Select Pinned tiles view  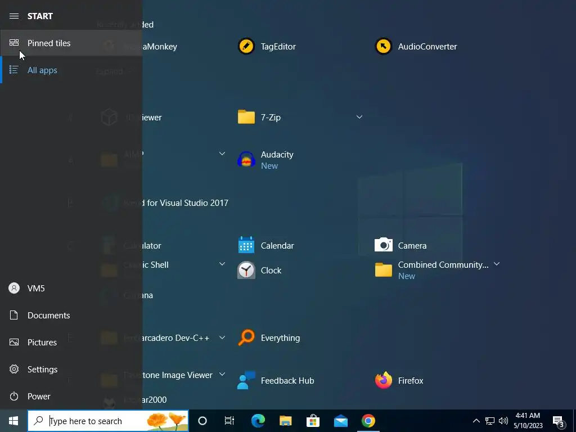tap(71, 43)
